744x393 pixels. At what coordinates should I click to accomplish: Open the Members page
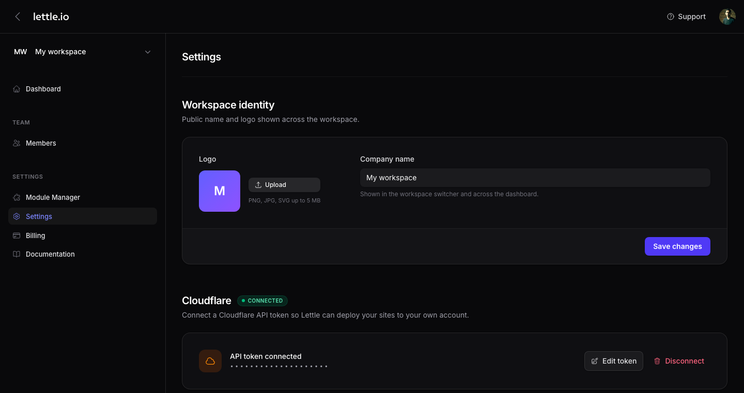83,143
